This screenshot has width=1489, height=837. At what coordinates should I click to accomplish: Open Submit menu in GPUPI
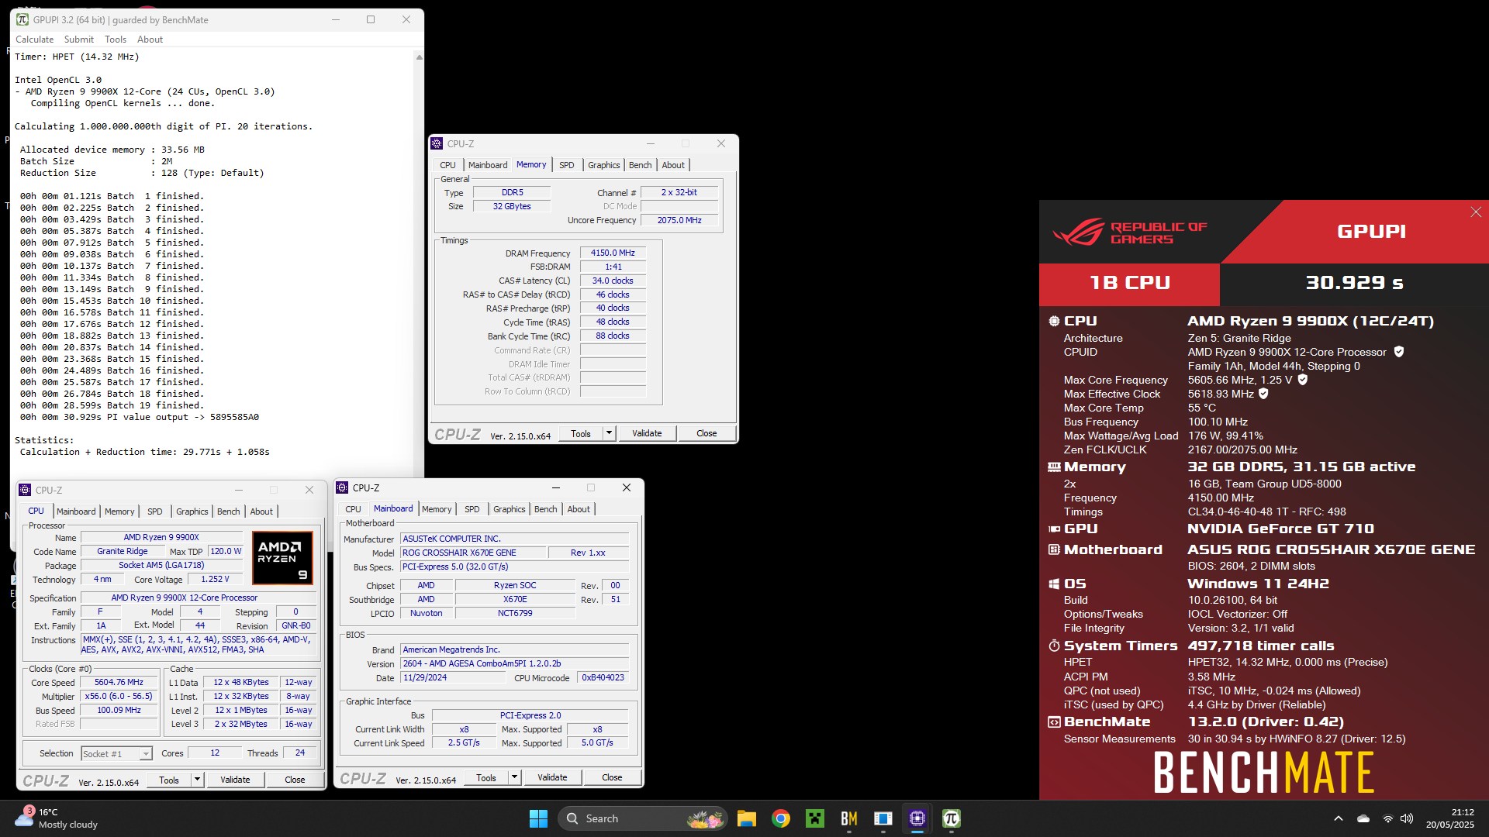pos(79,40)
